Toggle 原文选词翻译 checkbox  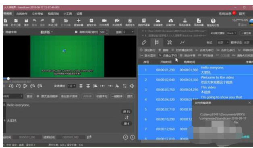(x=38, y=96)
